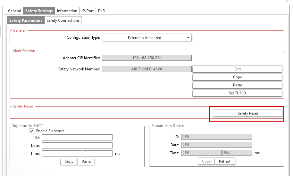Copy the signature in the SNCT group
This screenshot has width=293, height=176.
tap(69, 162)
